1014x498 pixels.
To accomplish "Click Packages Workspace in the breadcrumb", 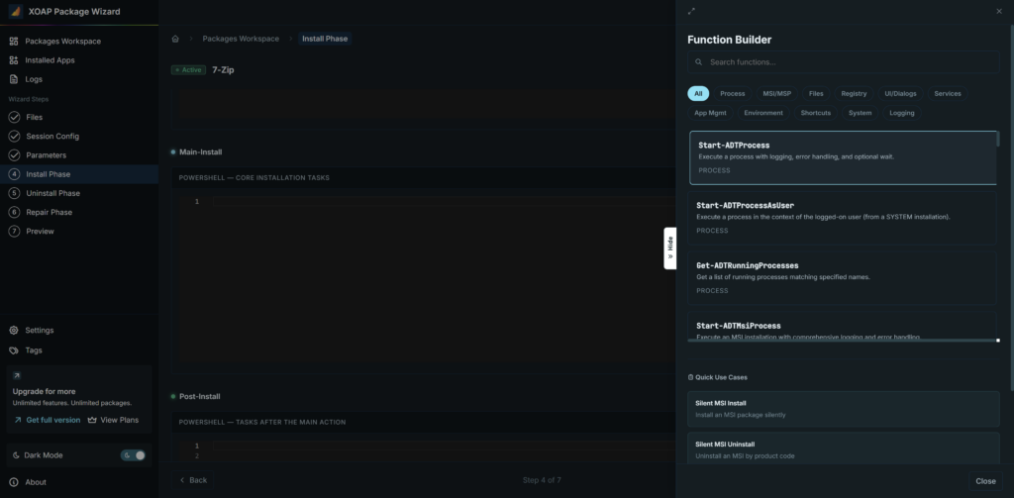I will click(241, 39).
